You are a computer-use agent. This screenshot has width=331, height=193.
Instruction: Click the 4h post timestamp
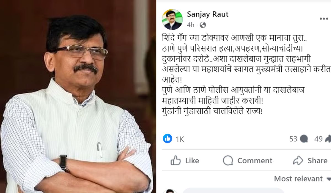[x=191, y=25]
